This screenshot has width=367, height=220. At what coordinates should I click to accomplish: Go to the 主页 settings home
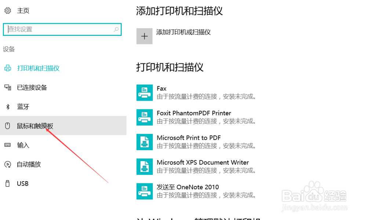coord(23,11)
